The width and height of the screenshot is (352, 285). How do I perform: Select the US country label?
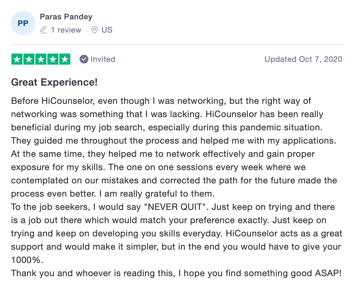pyautogui.click(x=107, y=30)
